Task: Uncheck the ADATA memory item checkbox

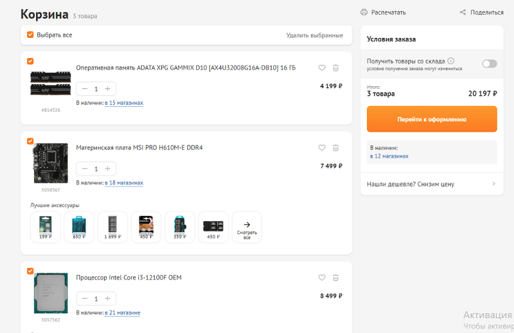Action: (x=30, y=61)
